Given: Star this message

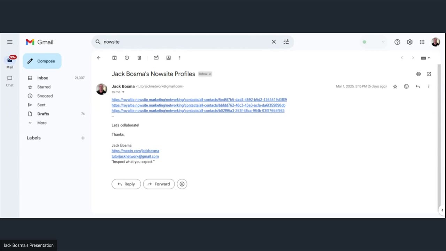Looking at the screenshot, I should coord(395,86).
